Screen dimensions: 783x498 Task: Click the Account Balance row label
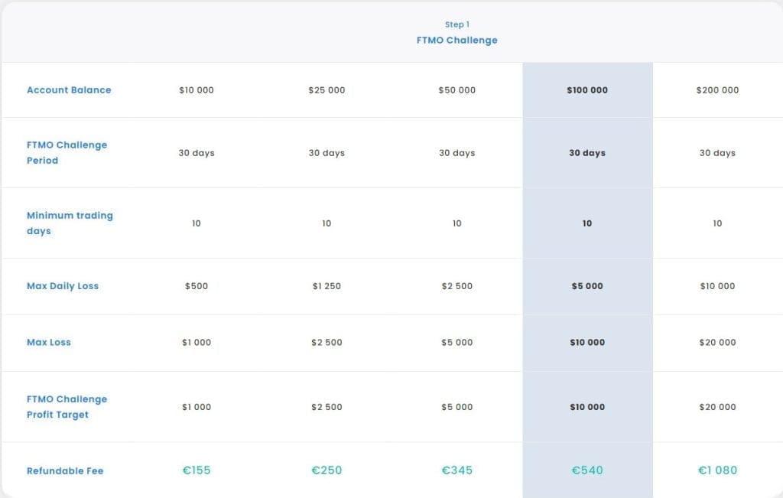tap(69, 90)
